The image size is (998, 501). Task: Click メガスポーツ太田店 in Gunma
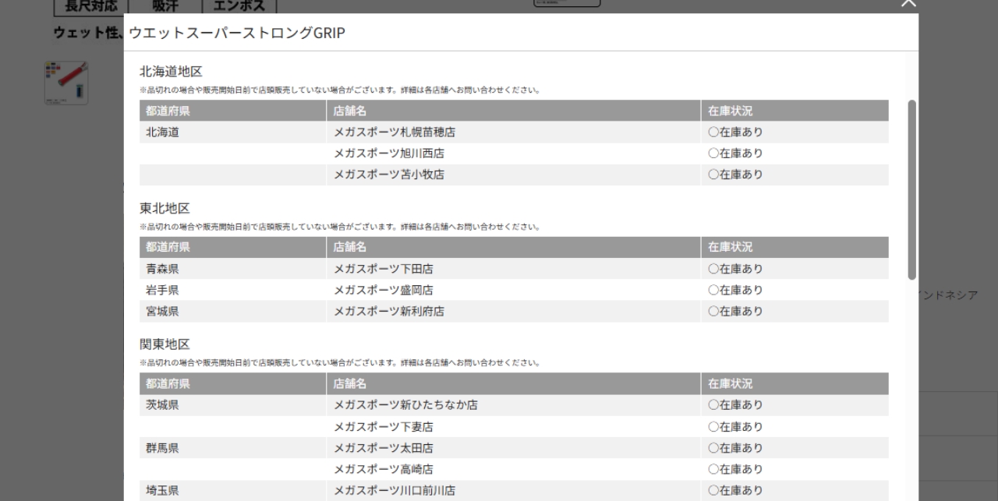(x=384, y=448)
